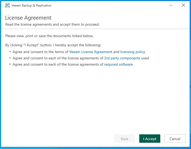View the 3rd party components licenses
Image resolution: width=191 pixels, height=149 pixels.
122,58
